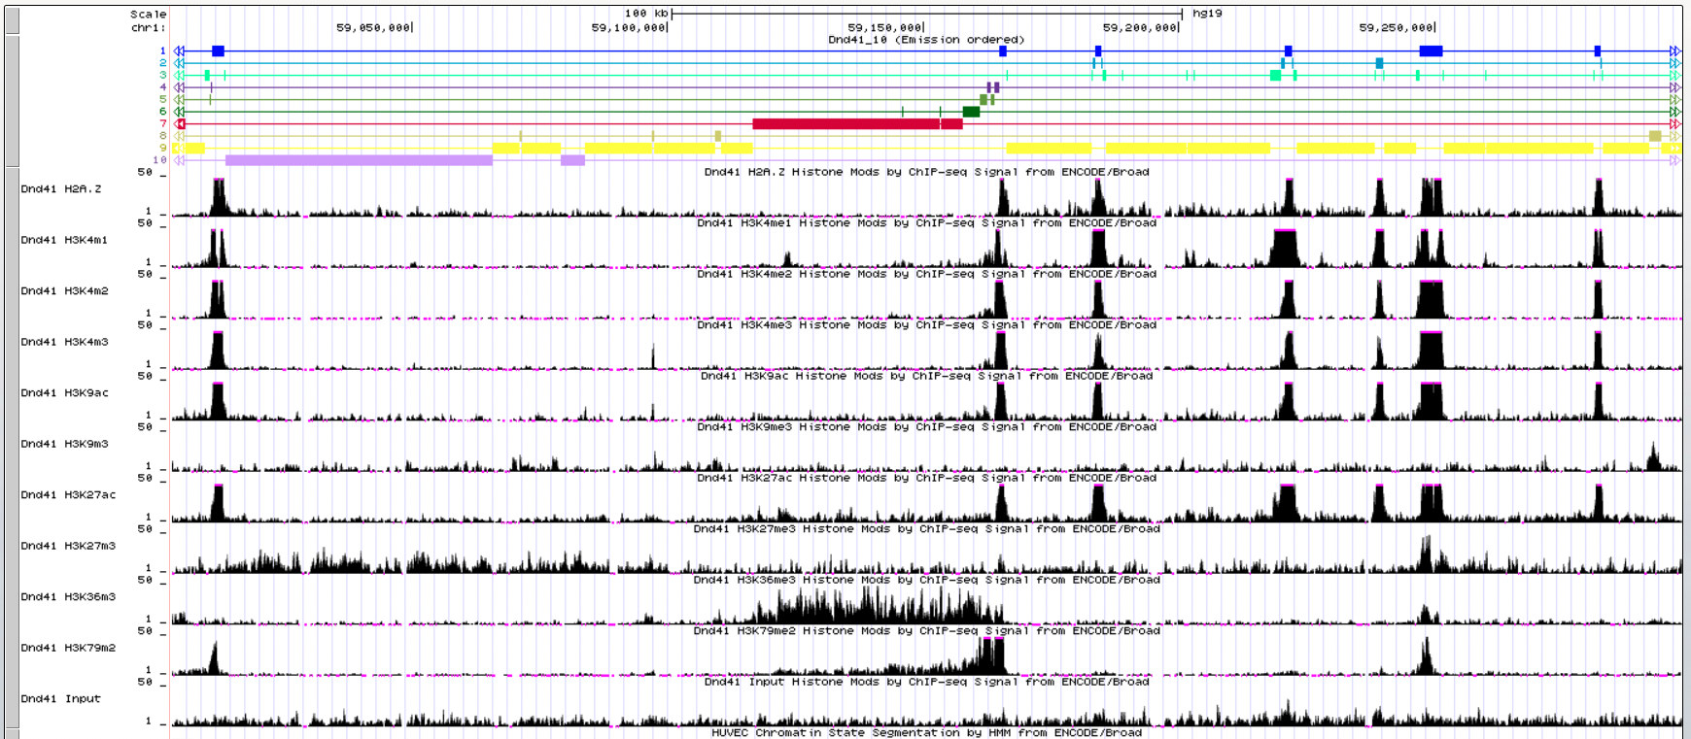
Task: Open the Dnd41 H3K9m3 track label
Action: (64, 444)
